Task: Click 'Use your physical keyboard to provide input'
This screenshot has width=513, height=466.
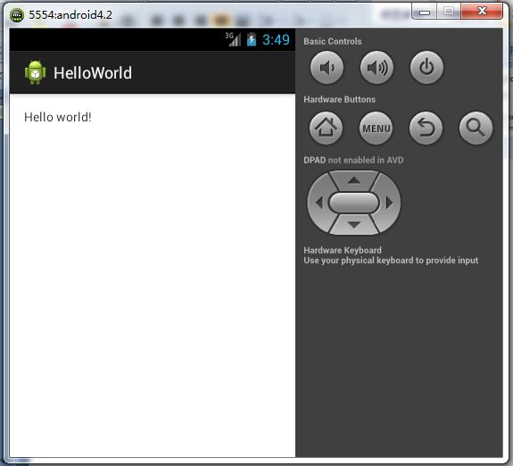Action: click(391, 261)
